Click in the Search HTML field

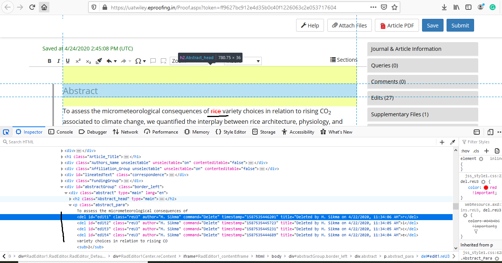coord(219,142)
